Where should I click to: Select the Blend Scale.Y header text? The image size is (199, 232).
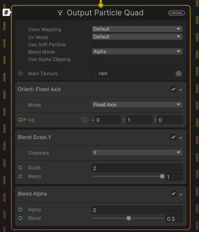[35, 137]
